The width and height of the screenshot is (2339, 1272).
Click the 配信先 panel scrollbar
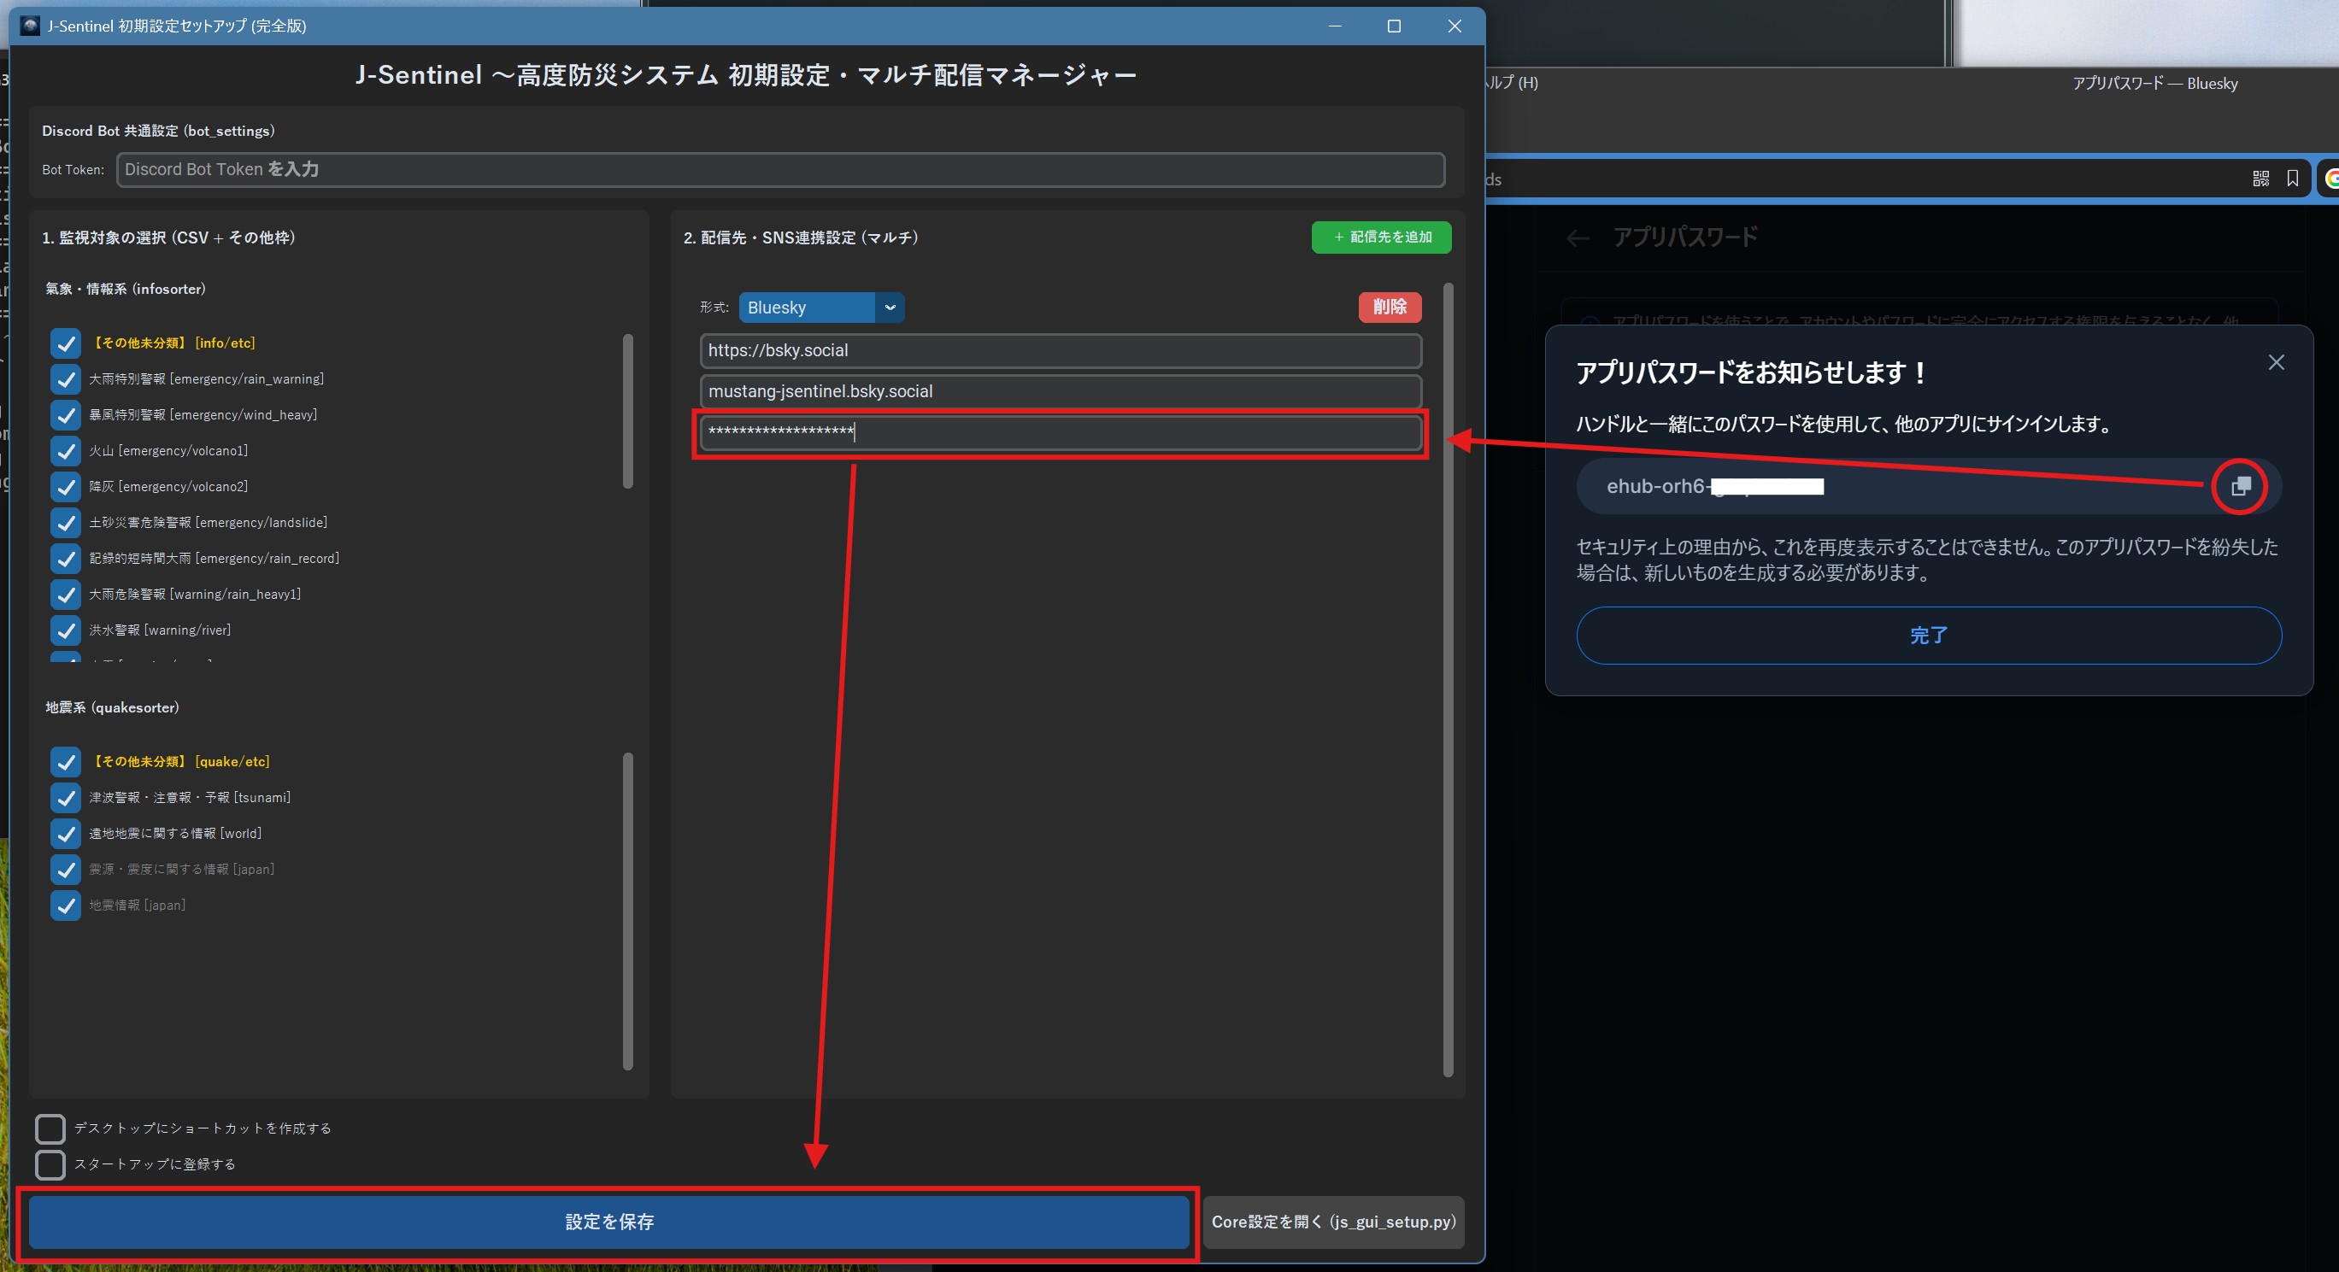coord(1448,679)
